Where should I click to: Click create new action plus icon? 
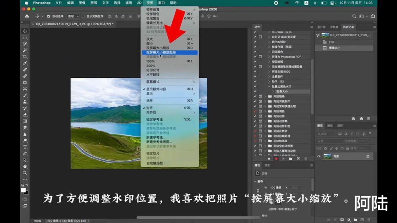[x=298, y=159]
